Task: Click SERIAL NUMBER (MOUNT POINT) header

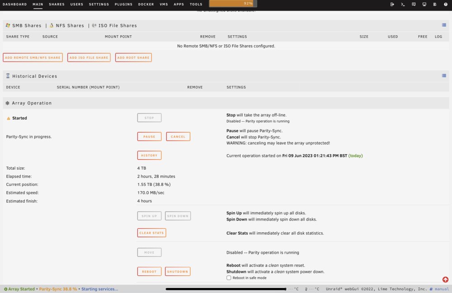Action: click(88, 87)
